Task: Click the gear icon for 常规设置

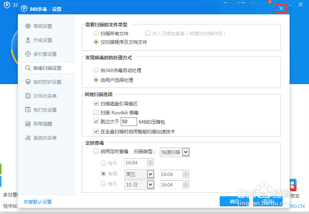Action: 28,26
